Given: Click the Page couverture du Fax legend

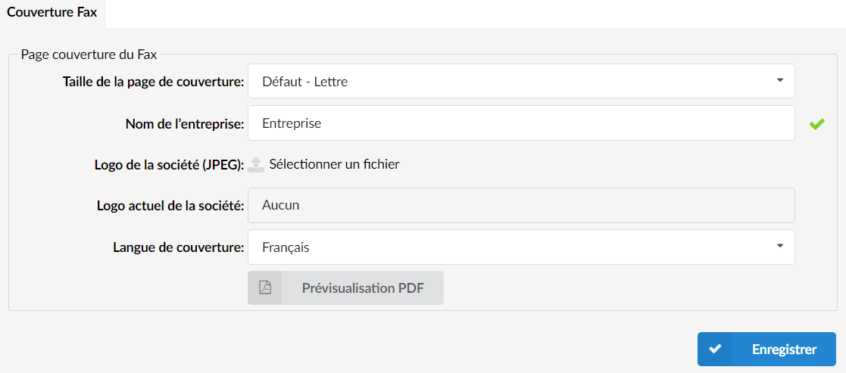Looking at the screenshot, I should (x=89, y=54).
